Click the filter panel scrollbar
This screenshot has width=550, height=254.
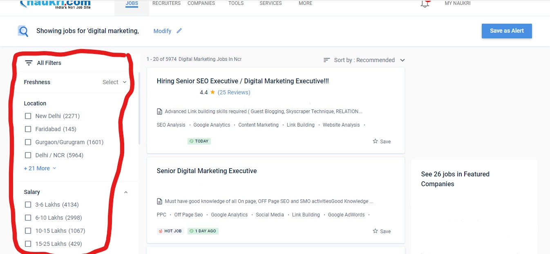139,108
